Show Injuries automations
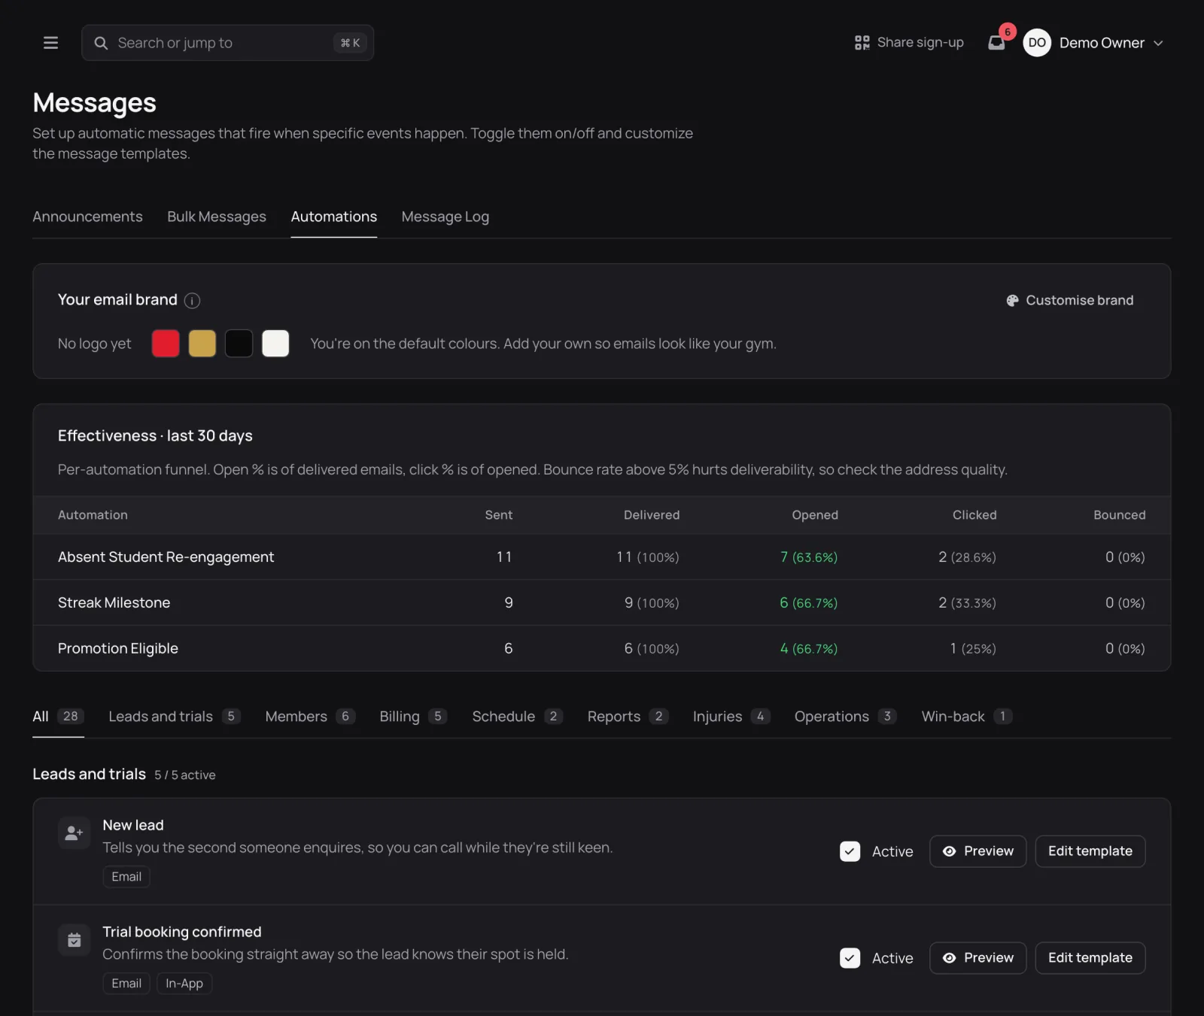This screenshot has width=1204, height=1016. click(731, 717)
